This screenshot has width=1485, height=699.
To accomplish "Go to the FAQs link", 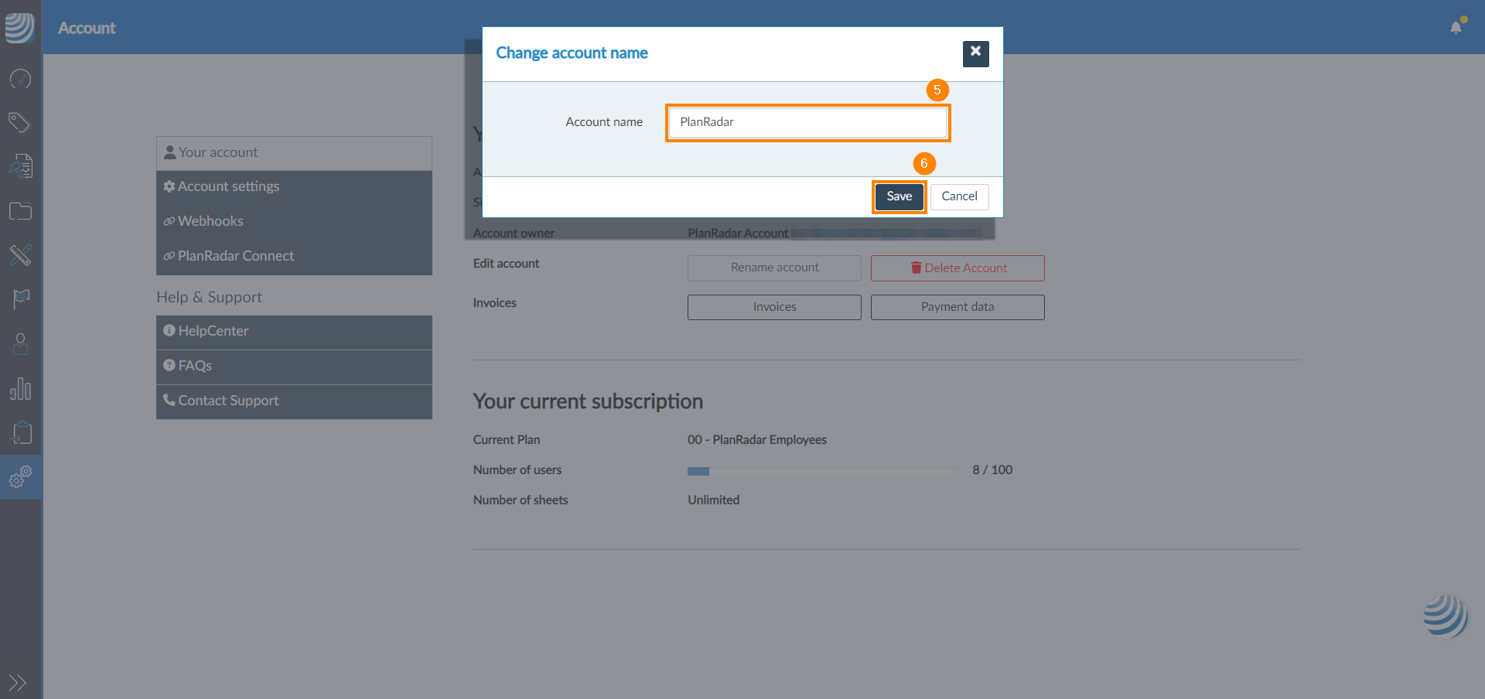I will [195, 366].
